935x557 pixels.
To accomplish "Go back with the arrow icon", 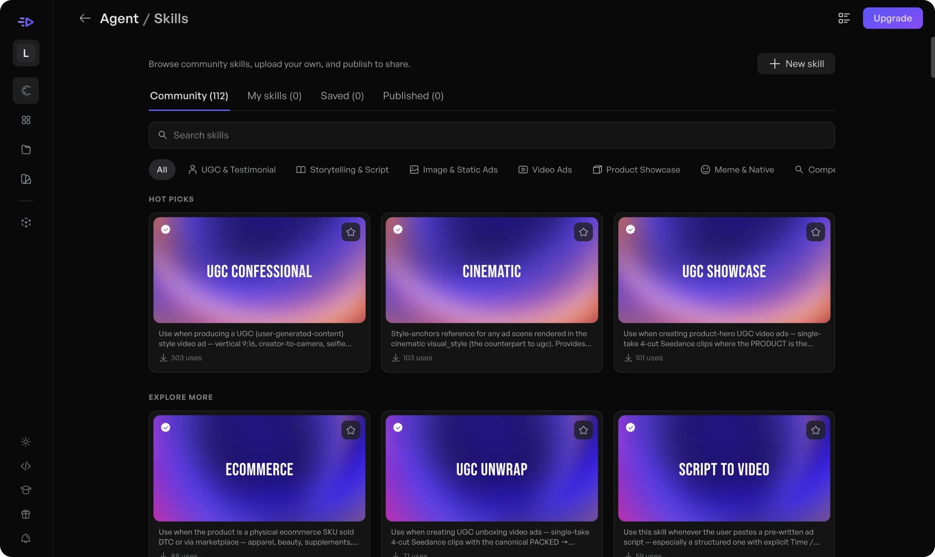I will tap(85, 18).
